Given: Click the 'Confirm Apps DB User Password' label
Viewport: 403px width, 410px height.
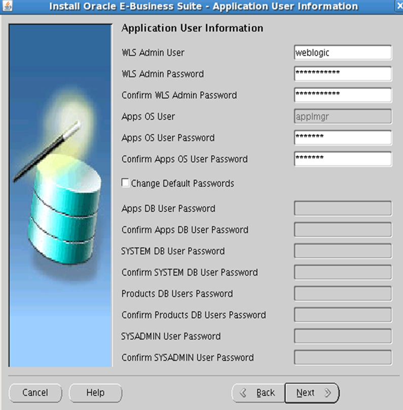Looking at the screenshot, I should point(185,230).
